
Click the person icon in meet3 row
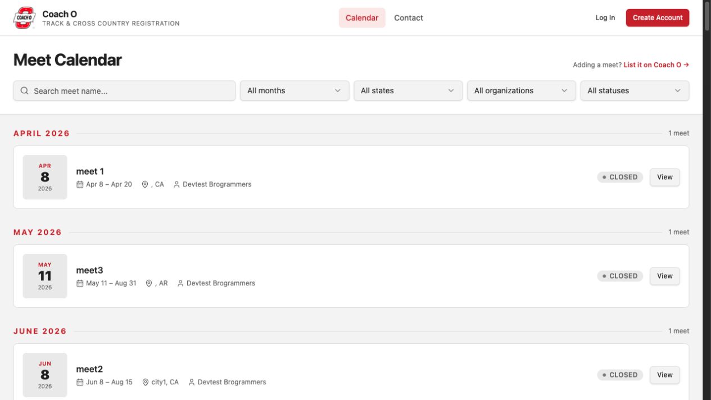[x=180, y=283]
